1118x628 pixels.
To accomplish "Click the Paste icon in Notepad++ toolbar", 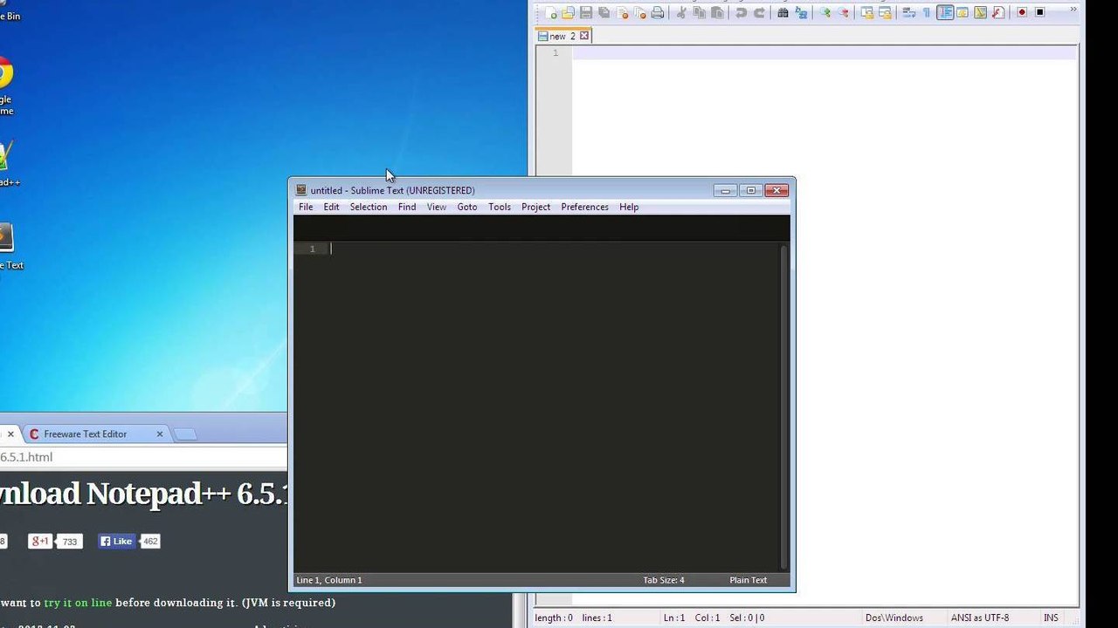I will click(717, 12).
